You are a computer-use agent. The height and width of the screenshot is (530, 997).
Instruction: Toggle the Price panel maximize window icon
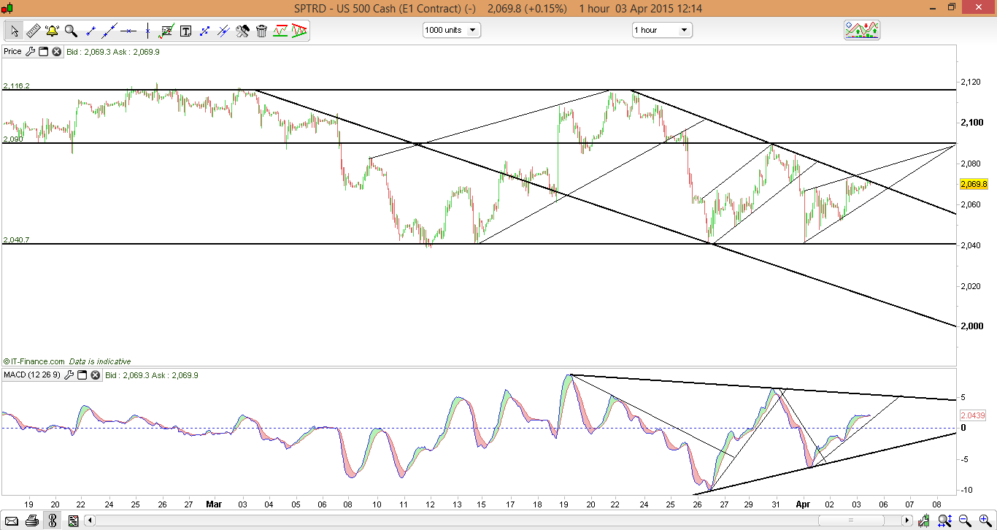point(43,52)
